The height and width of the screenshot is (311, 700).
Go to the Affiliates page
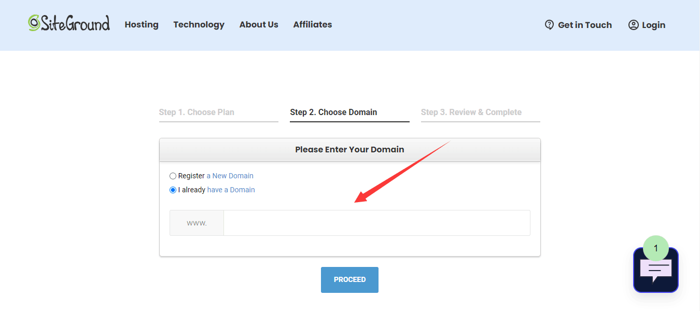[312, 25]
